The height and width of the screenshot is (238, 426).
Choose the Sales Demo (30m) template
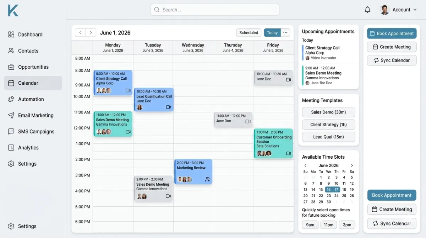pyautogui.click(x=328, y=112)
